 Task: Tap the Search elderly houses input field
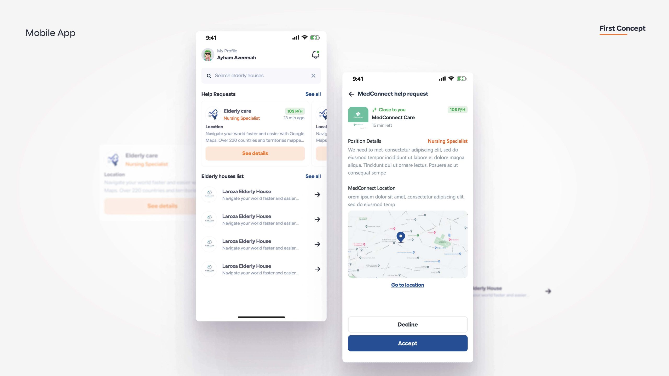click(x=261, y=75)
